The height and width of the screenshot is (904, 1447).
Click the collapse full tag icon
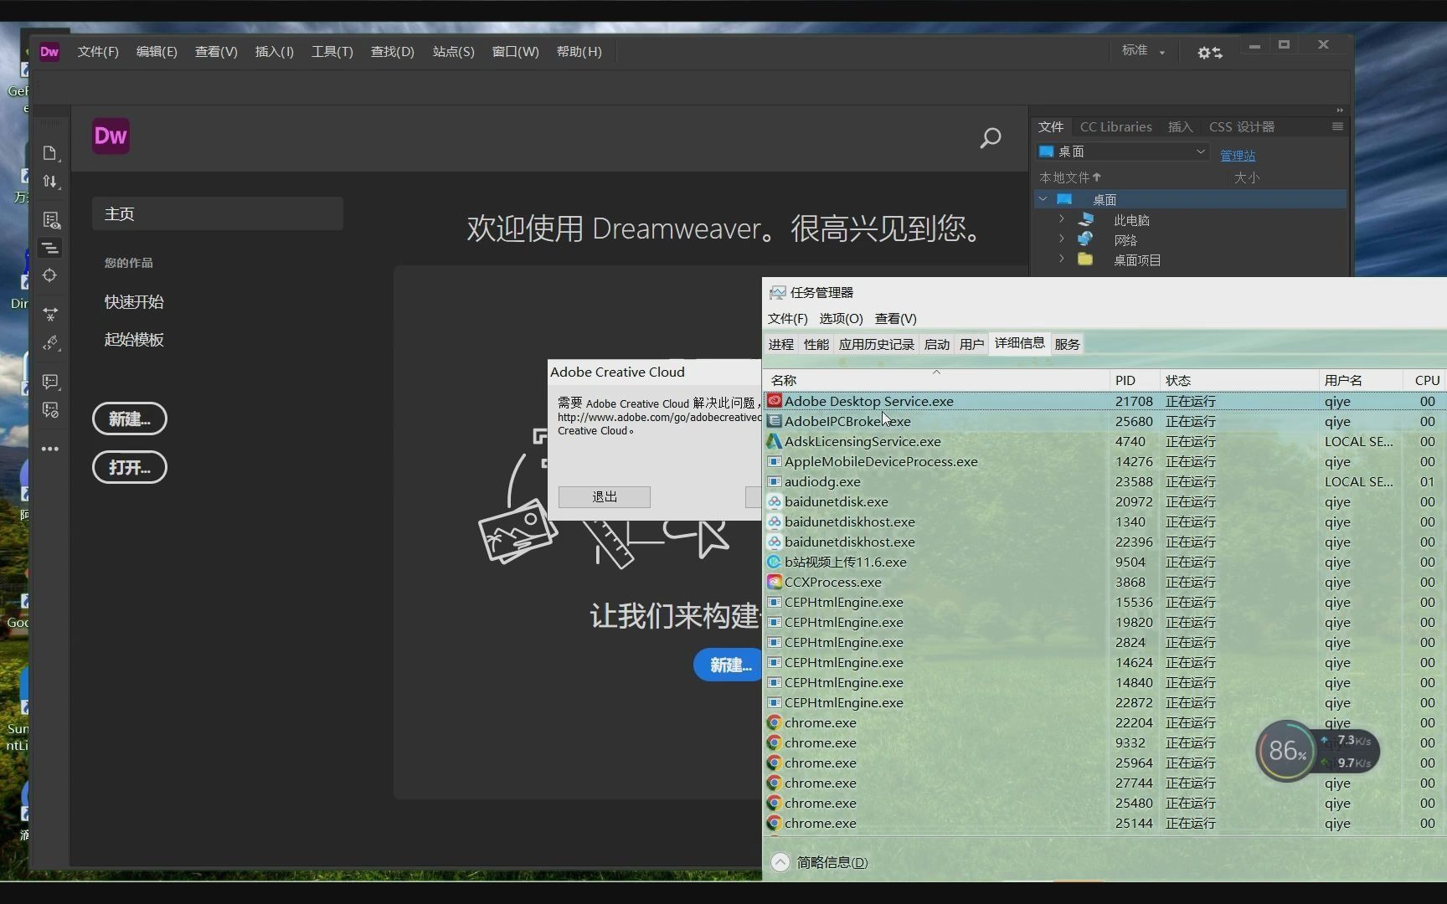tap(50, 314)
